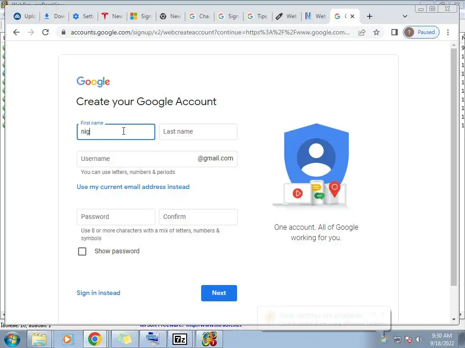The width and height of the screenshot is (465, 348).
Task: Click the Google logo
Action: (x=93, y=82)
